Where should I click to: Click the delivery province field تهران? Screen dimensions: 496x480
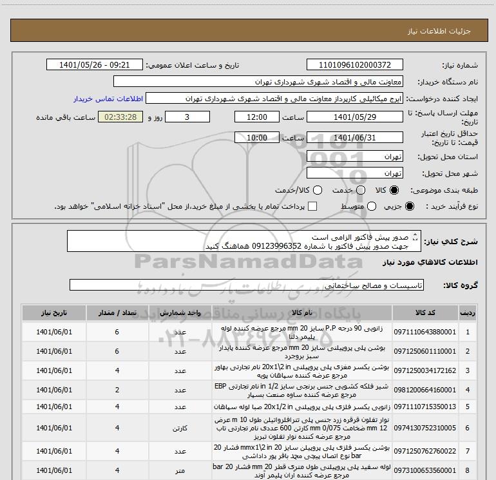(354, 157)
